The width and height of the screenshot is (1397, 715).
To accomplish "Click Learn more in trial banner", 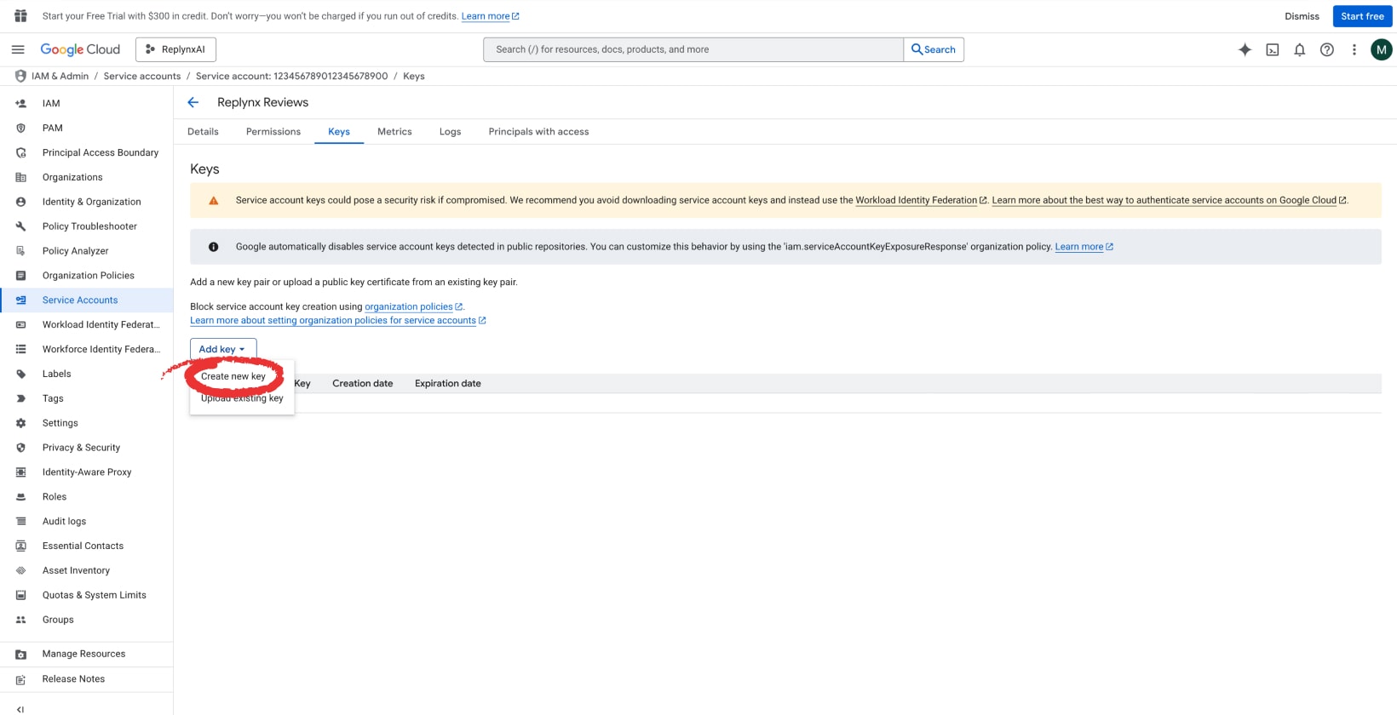I will (490, 16).
